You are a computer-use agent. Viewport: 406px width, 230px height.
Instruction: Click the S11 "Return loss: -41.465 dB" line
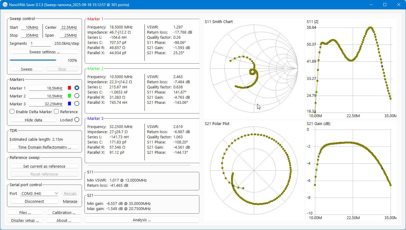pos(107,185)
